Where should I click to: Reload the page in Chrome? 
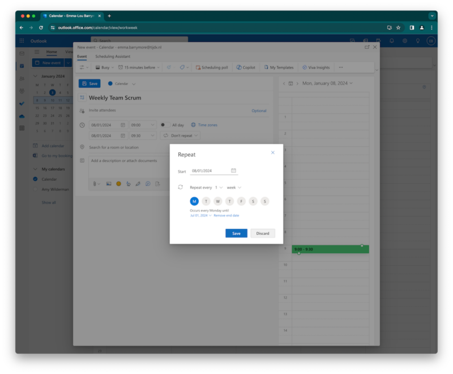tap(41, 28)
